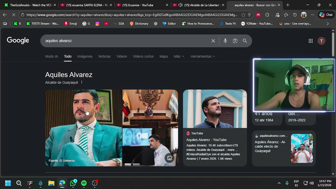
Task: Open File Explorer from the taskbar
Action: pos(51,183)
